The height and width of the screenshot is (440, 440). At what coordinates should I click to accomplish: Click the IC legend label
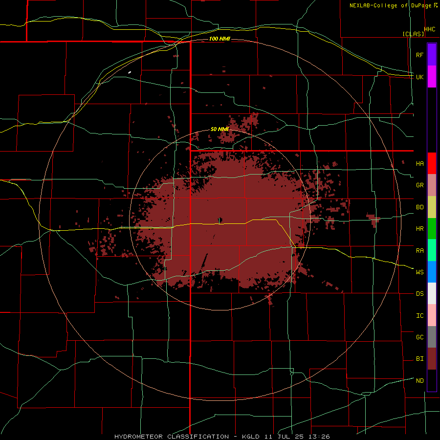pos(419,316)
